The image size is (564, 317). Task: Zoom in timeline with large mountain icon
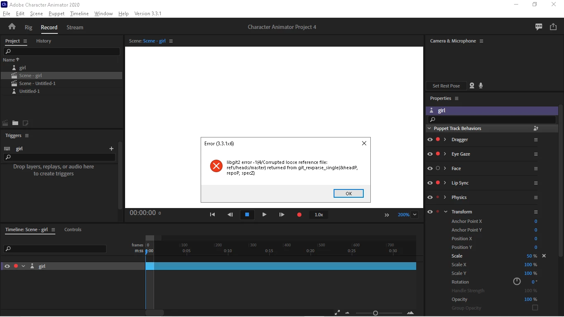[x=410, y=313]
